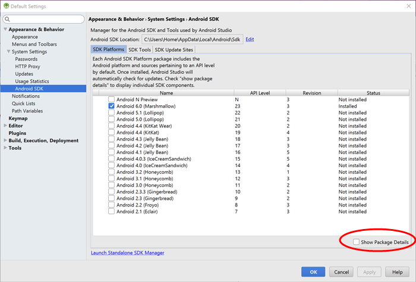Viewport: 416px width, 282px height.
Task: Tick Android 2.1 (Eclair) checkbox
Action: click(x=112, y=211)
